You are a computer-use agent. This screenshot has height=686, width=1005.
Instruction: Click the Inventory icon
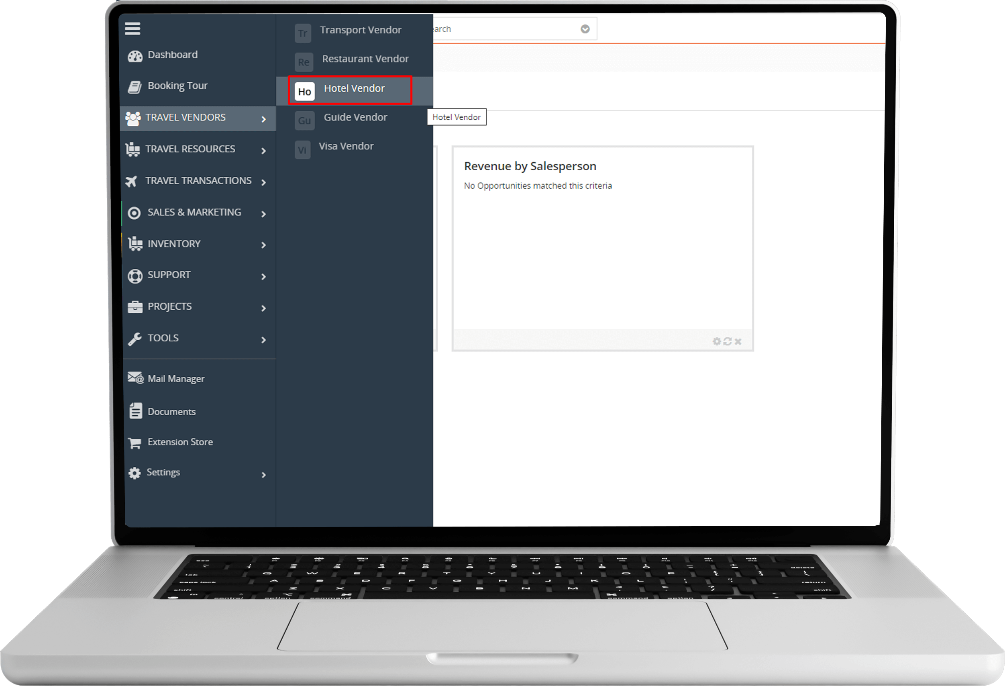click(x=135, y=244)
